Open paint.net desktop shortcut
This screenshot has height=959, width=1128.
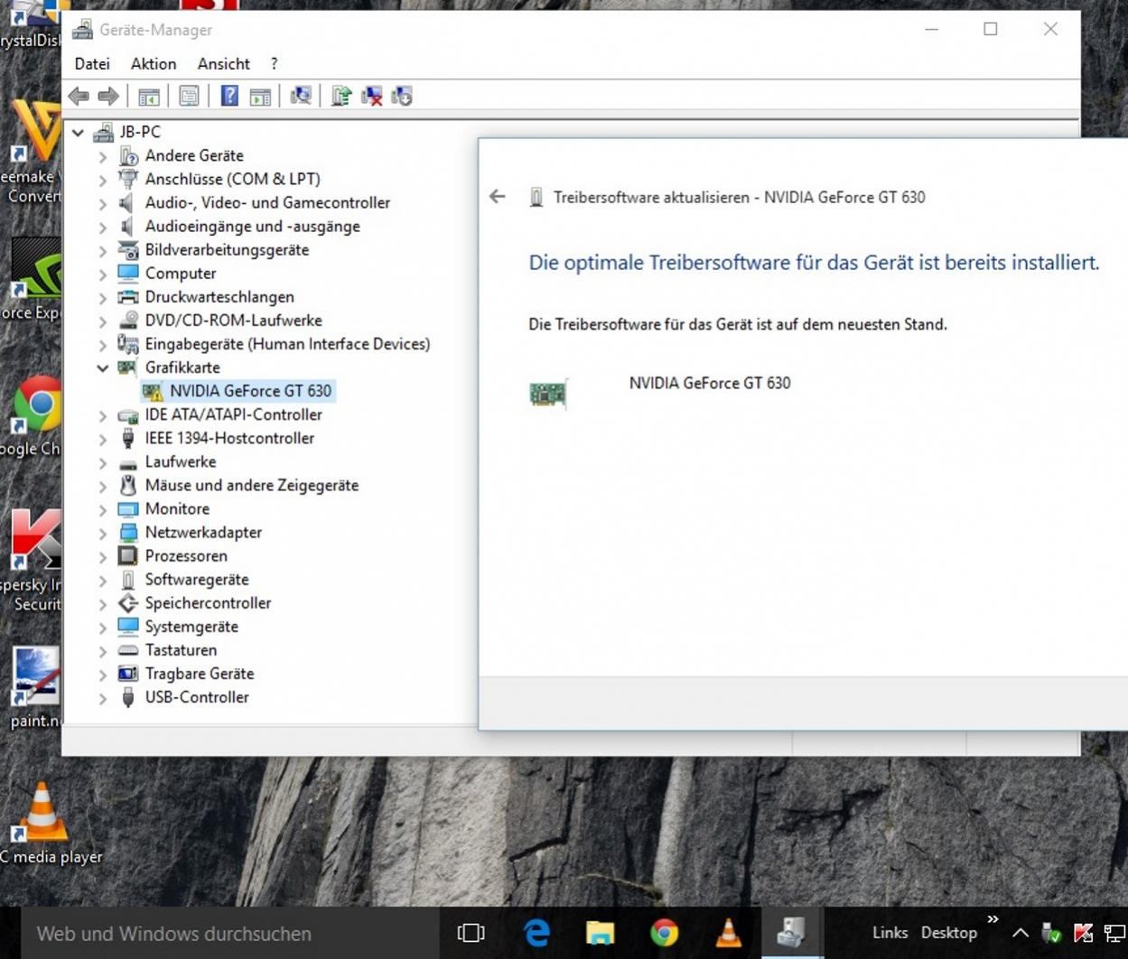34,688
